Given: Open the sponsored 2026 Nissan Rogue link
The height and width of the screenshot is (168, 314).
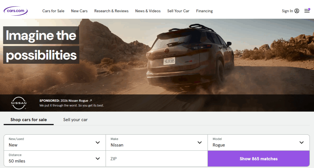Looking at the screenshot, I should (x=74, y=101).
